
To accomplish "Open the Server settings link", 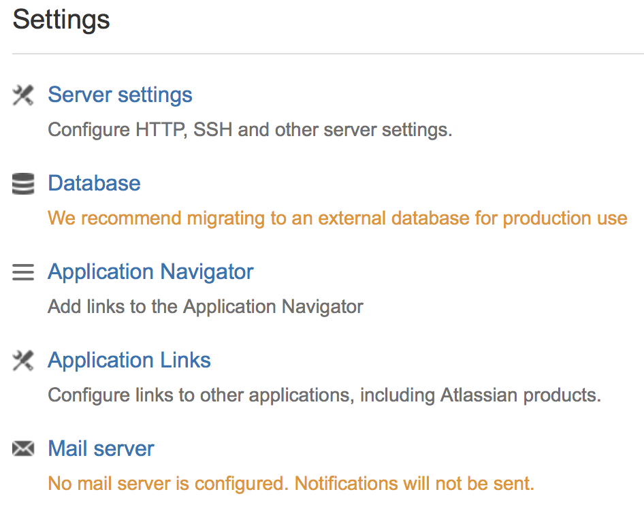I will click(120, 95).
